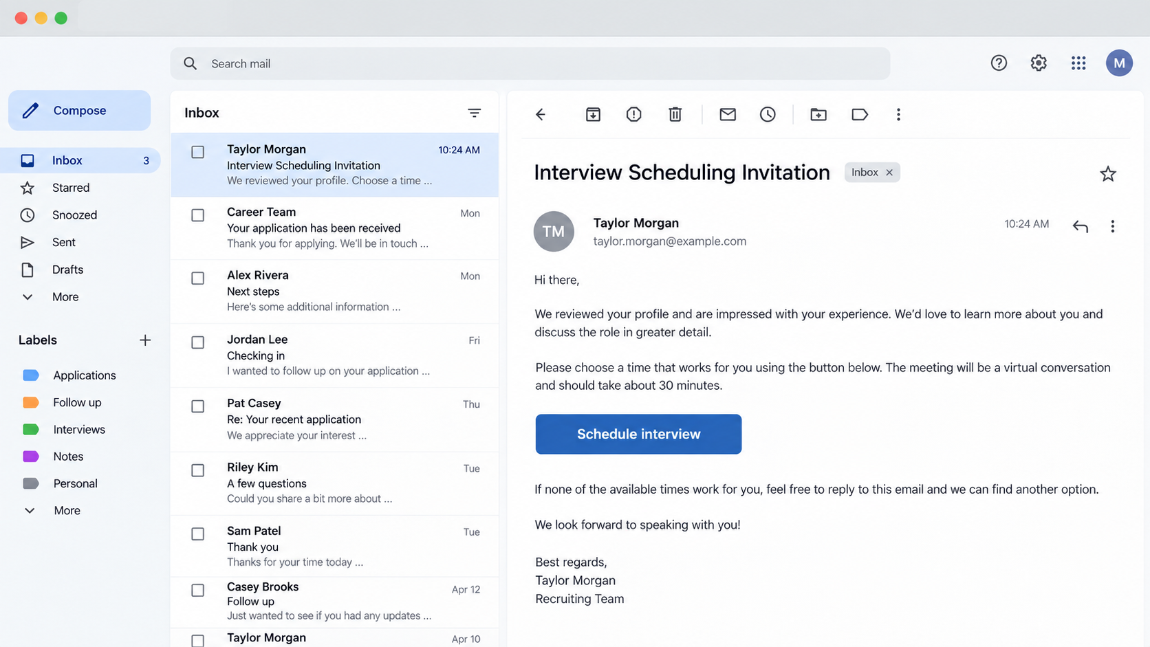Image resolution: width=1150 pixels, height=647 pixels.
Task: Open account avatar M
Action: [x=1119, y=63]
